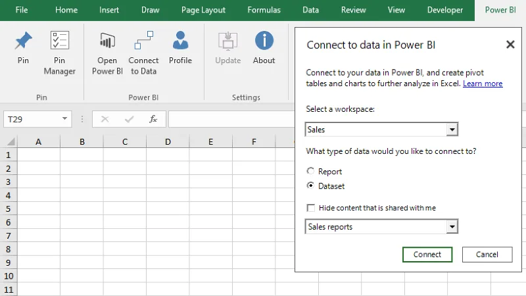Open the View tab
Image resolution: width=526 pixels, height=296 pixels.
tap(396, 10)
